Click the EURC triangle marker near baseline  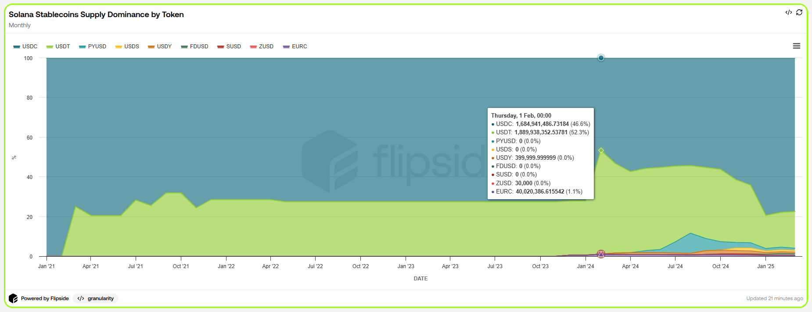point(601,254)
